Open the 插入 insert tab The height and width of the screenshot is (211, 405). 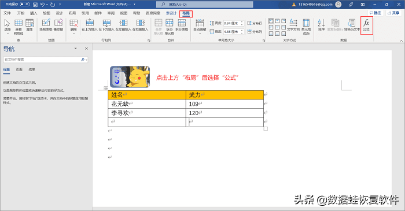coord(34,13)
